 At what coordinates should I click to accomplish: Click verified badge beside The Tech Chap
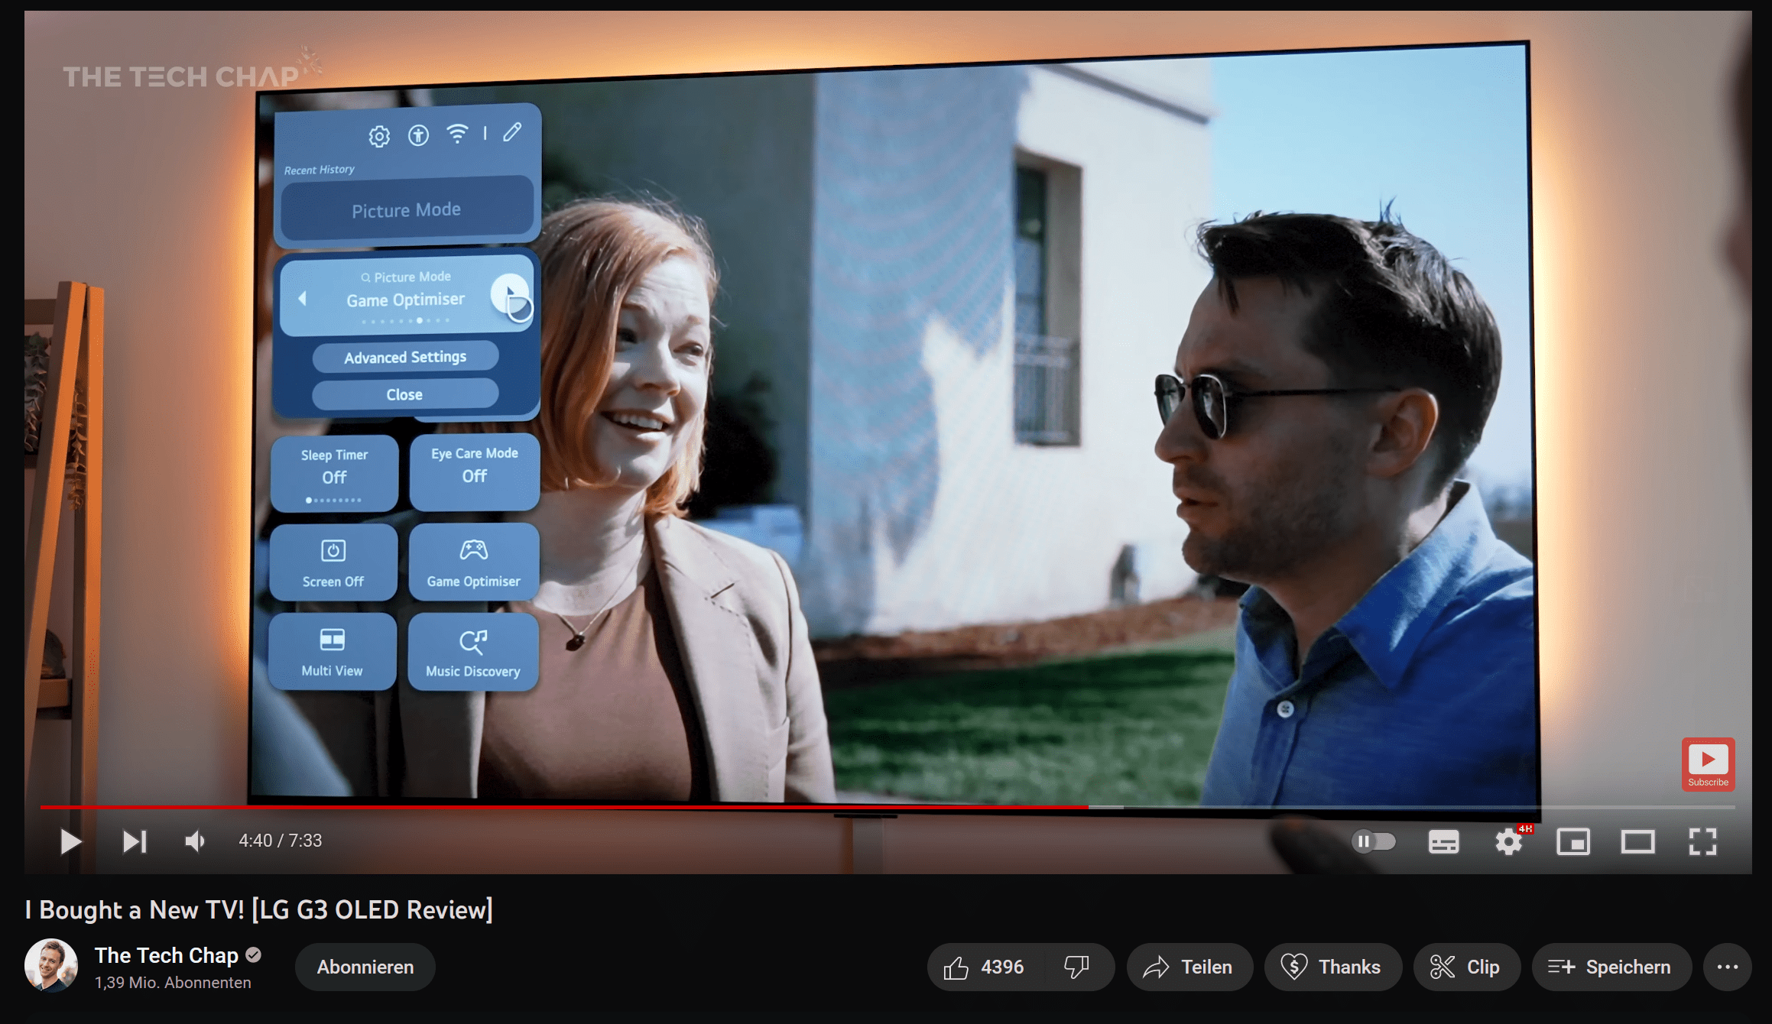[x=254, y=955]
